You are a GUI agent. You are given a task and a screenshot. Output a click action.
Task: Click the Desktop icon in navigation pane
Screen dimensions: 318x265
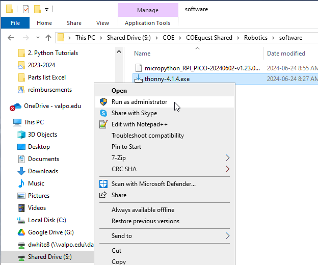[21, 147]
